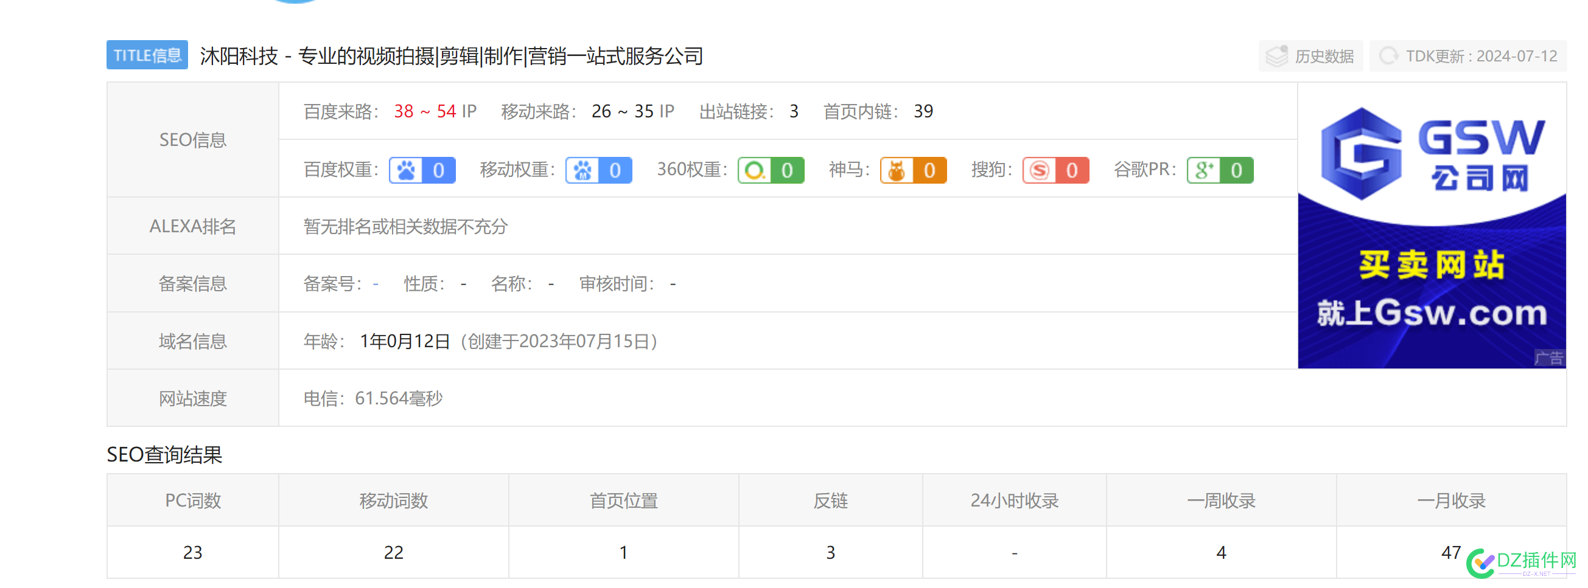The width and height of the screenshot is (1588, 588).
Task: Click domain age 1年0月12日 text
Action: tap(405, 341)
